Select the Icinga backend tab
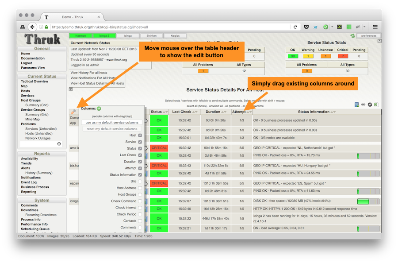398x263 pixels. (x=128, y=36)
